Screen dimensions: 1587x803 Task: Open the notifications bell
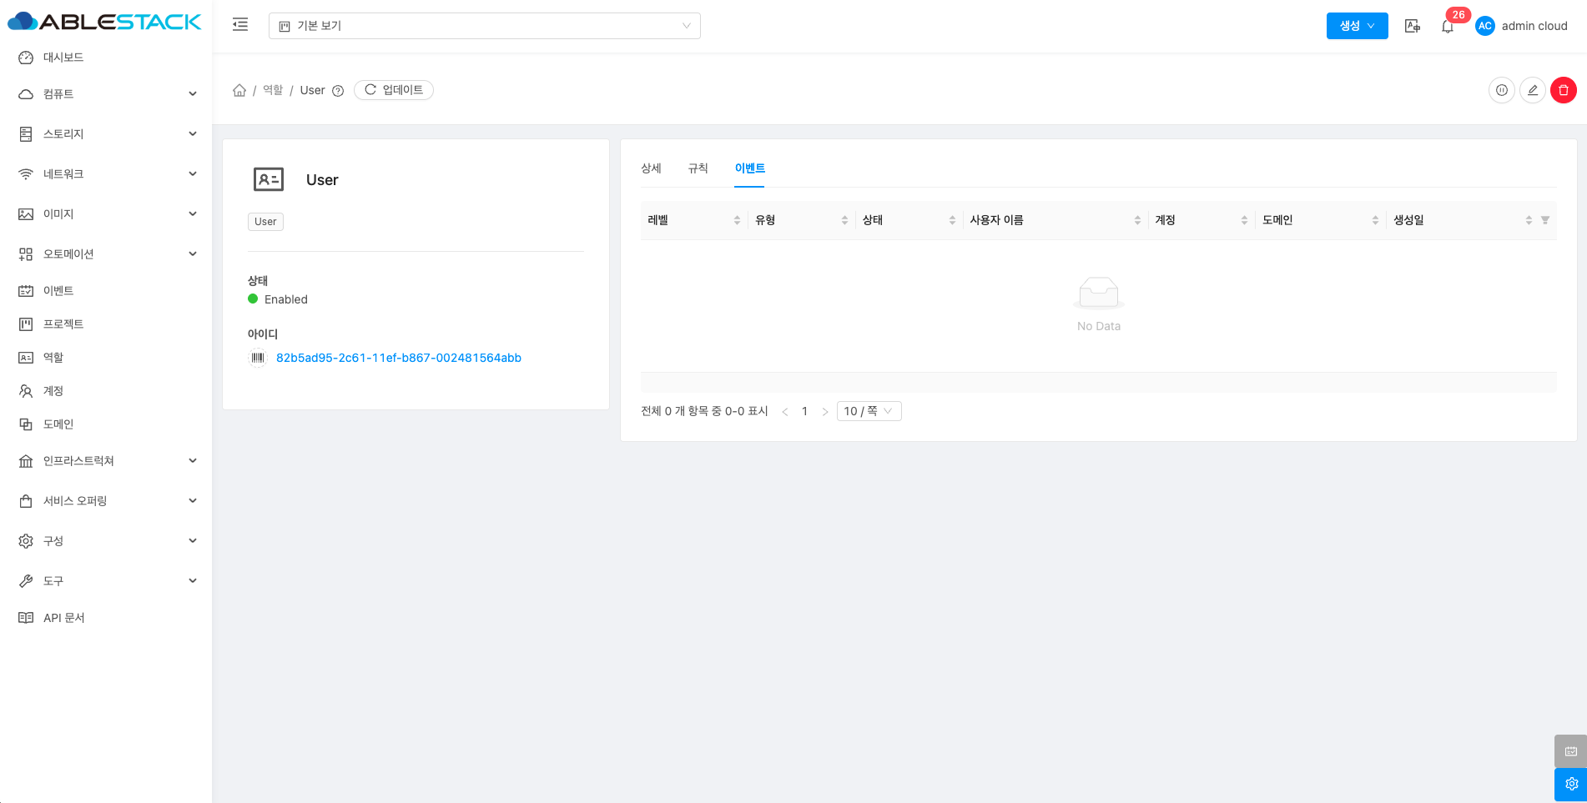[x=1447, y=27]
